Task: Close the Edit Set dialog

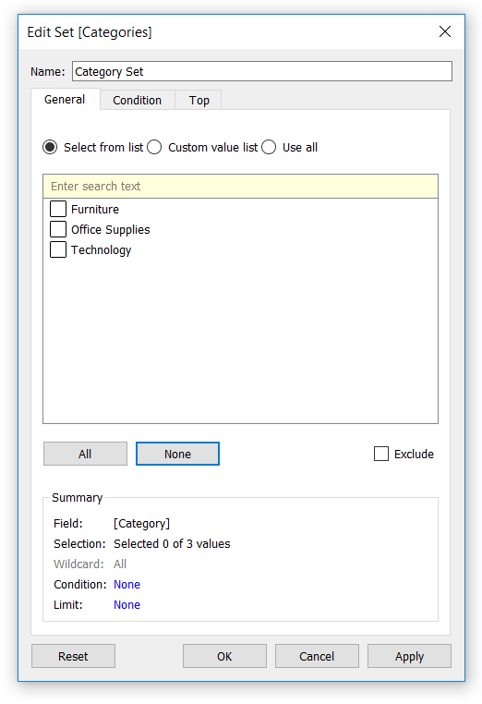Action: tap(444, 31)
